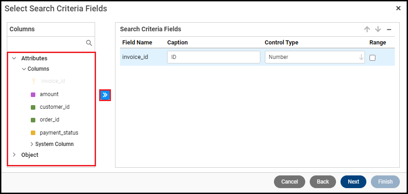Image resolution: width=408 pixels, height=194 pixels.
Task: Collapse the Columns subtree chevron
Action: pos(24,69)
